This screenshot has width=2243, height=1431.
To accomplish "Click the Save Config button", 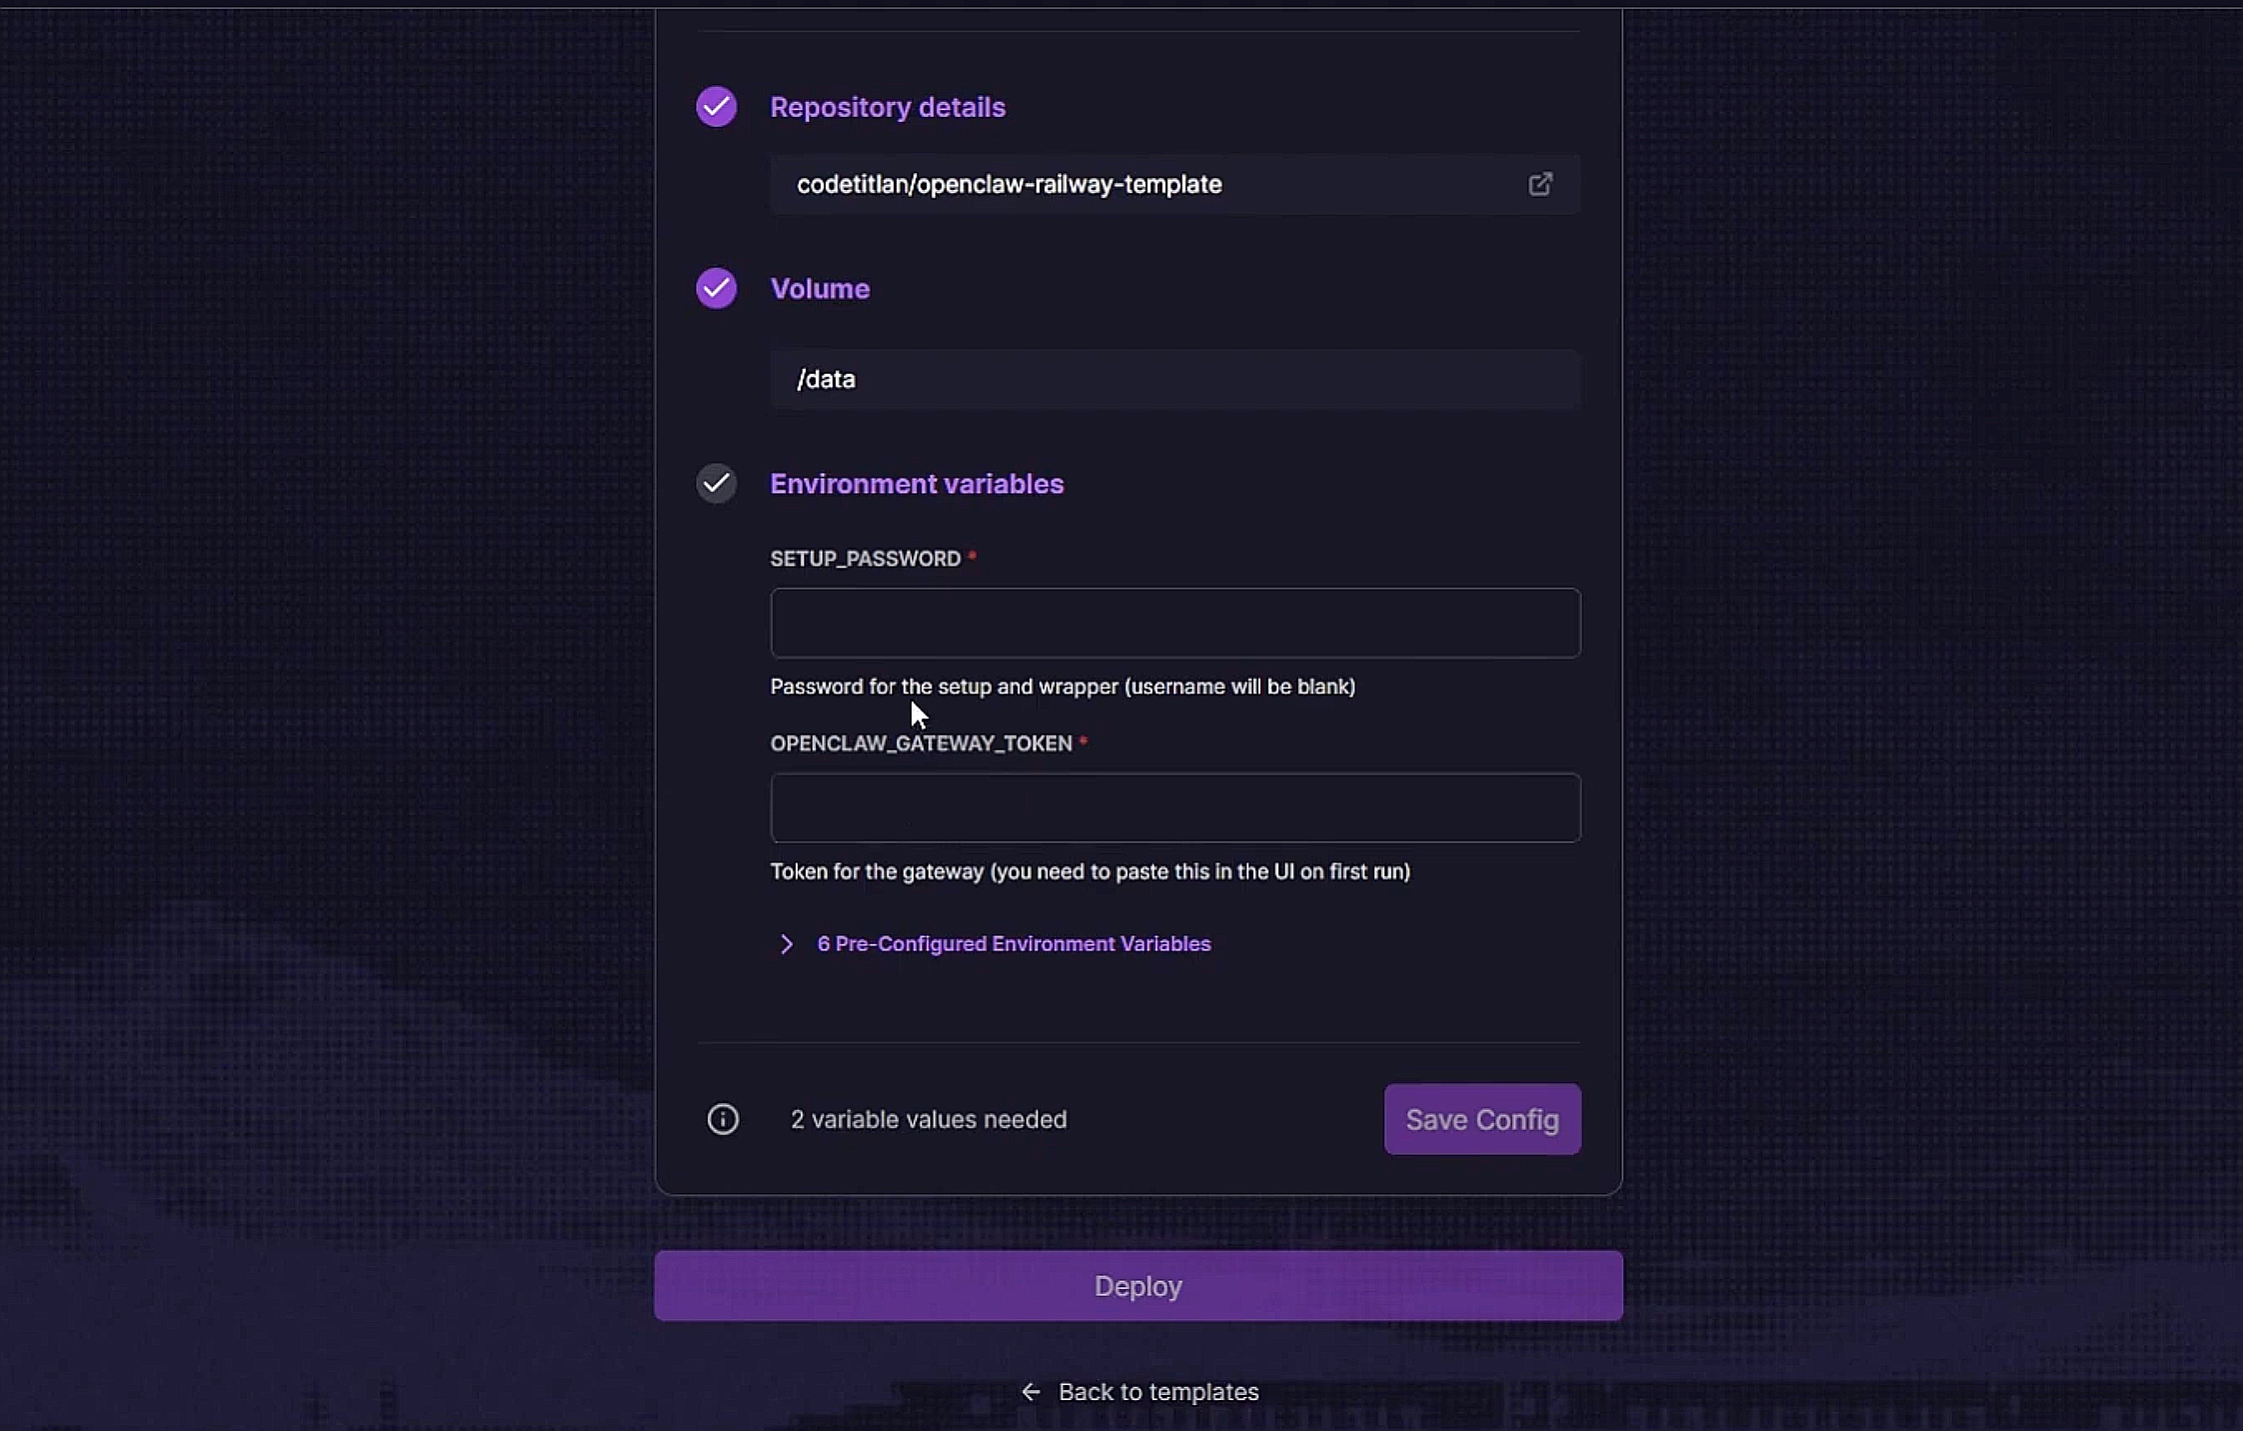I will 1482,1119.
